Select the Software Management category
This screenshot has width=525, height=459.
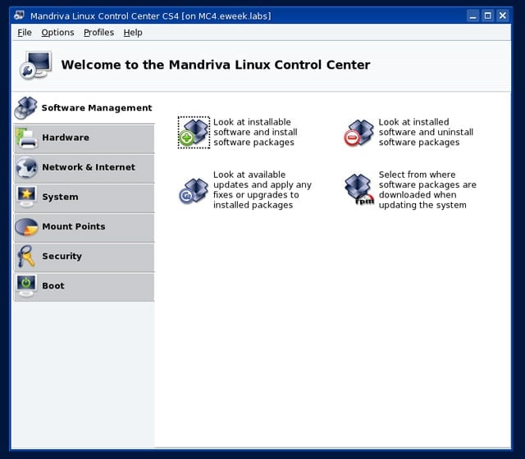point(84,107)
